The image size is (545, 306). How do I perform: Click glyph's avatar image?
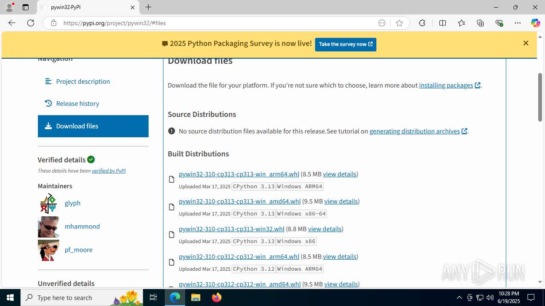tap(48, 203)
